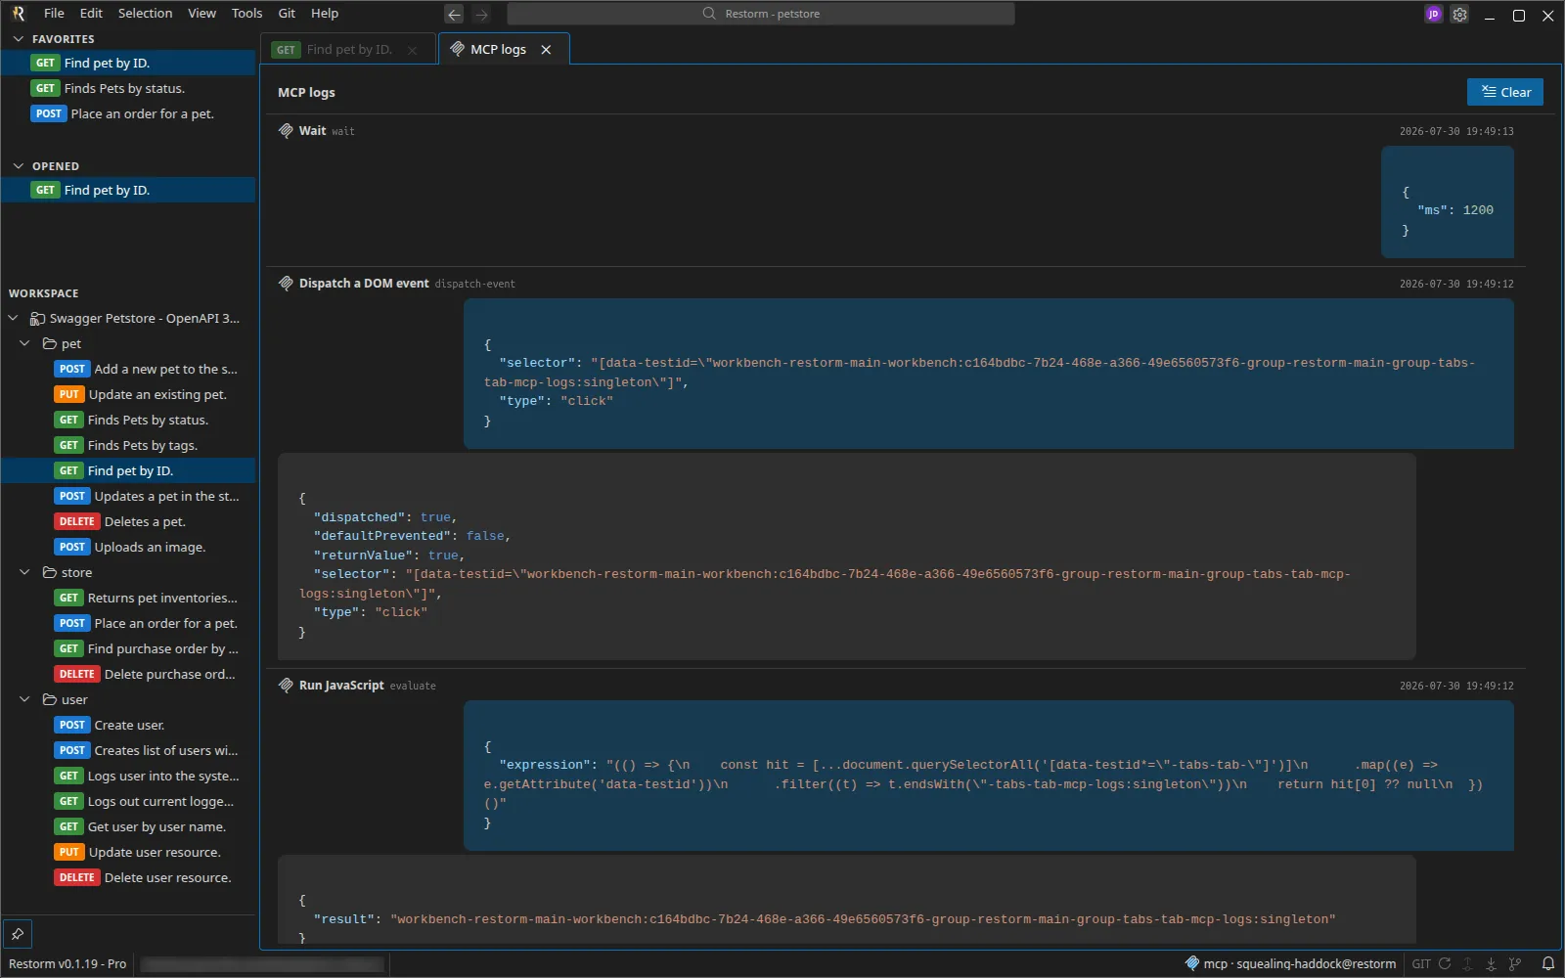The height and width of the screenshot is (978, 1565).
Task: Open the notifications bell
Action: [1547, 963]
